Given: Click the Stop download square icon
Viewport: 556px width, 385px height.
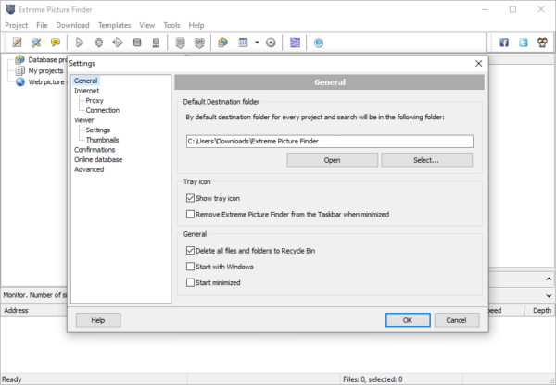Looking at the screenshot, I should (x=137, y=43).
